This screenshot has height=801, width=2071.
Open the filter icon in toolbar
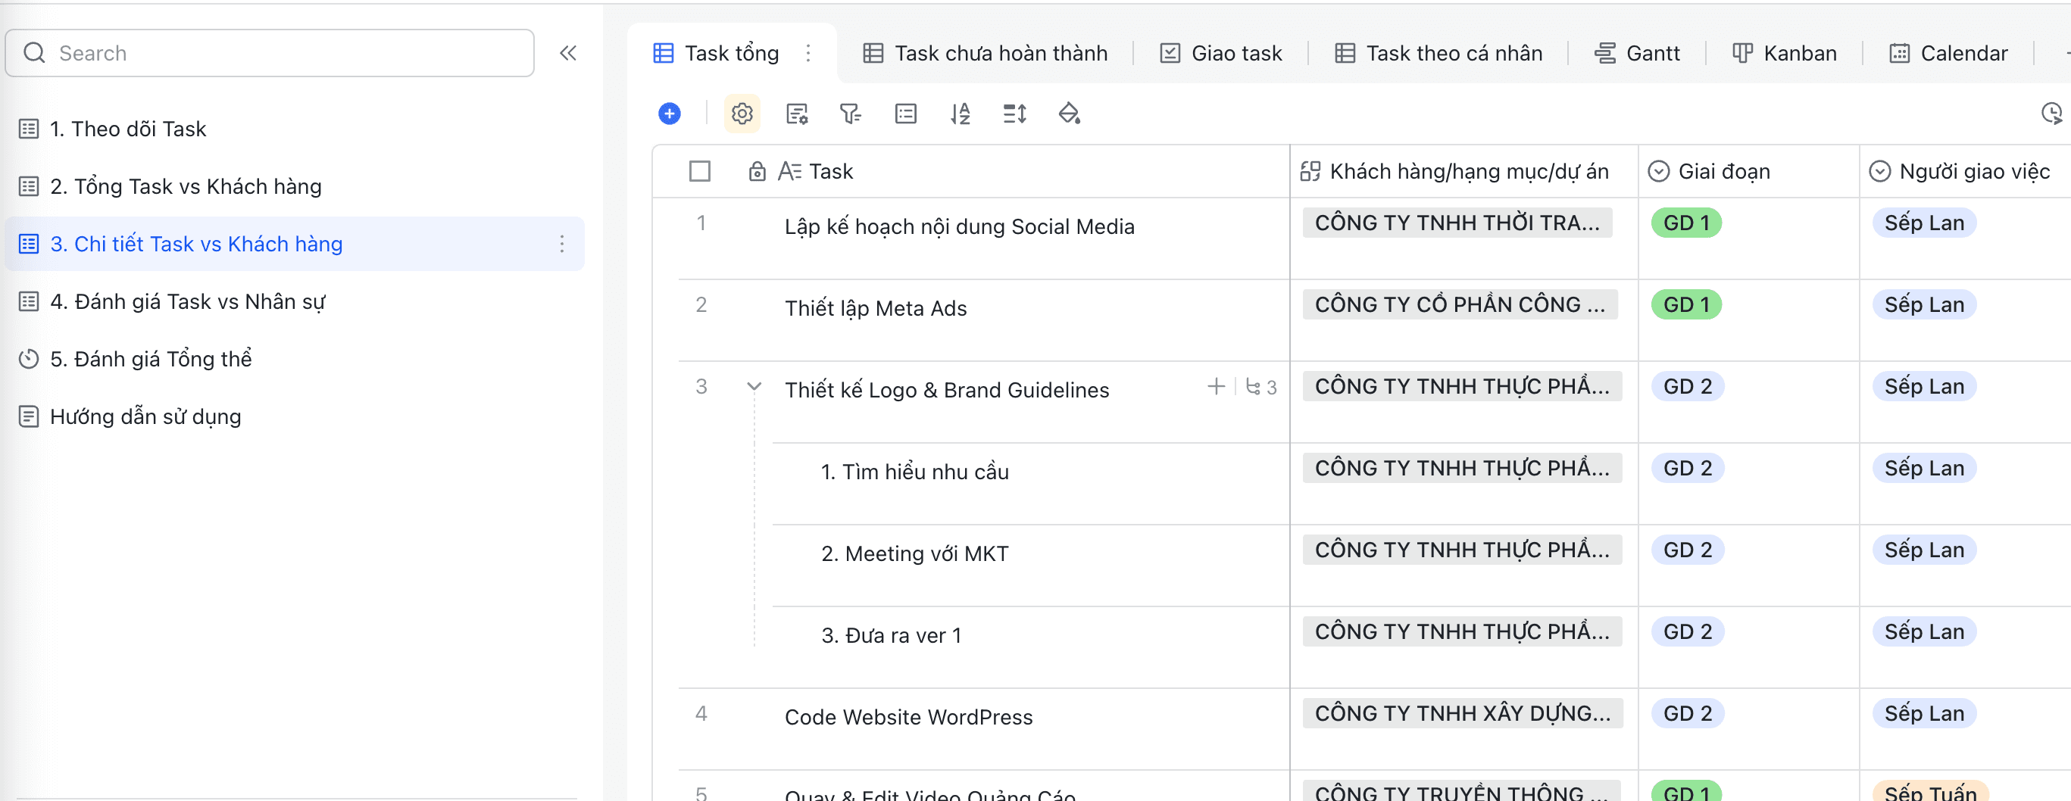[x=850, y=114]
